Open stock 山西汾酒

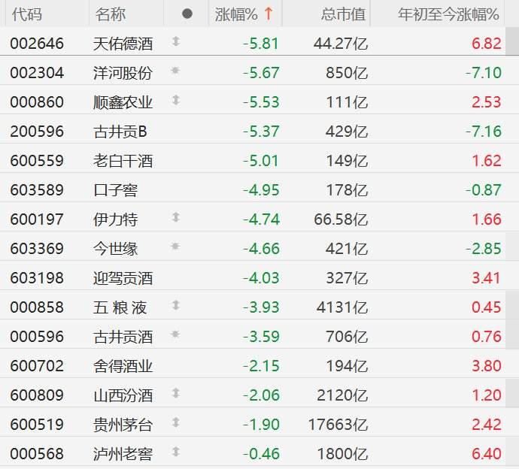point(123,395)
